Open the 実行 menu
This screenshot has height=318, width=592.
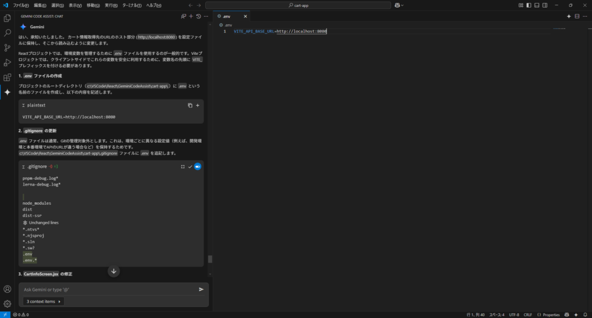(x=111, y=5)
